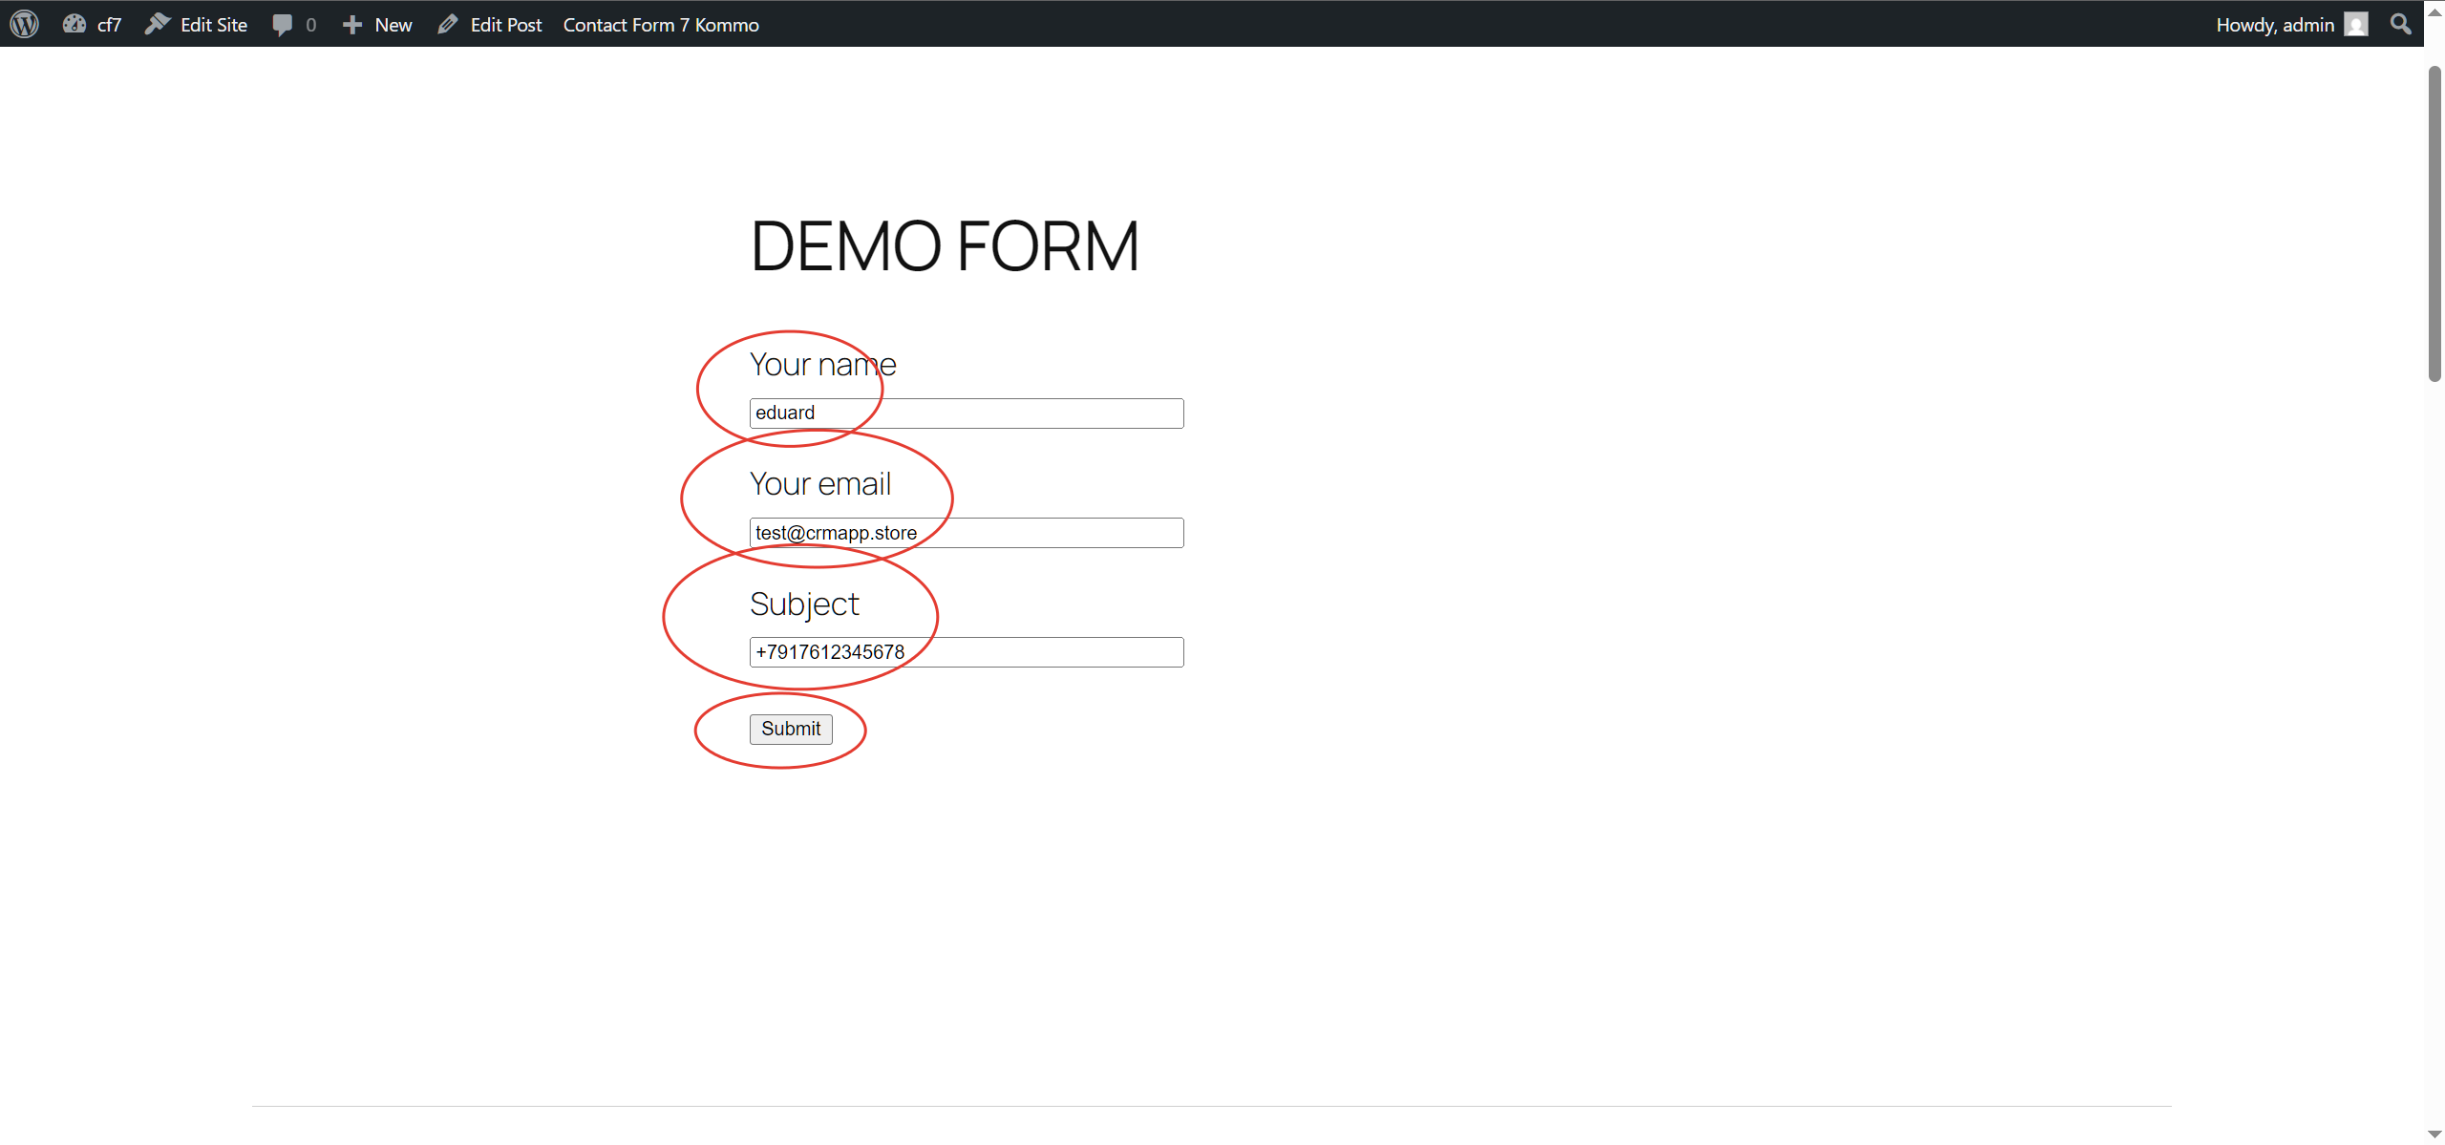
Task: Select the pencil icon beside Edit Post
Action: tap(446, 24)
